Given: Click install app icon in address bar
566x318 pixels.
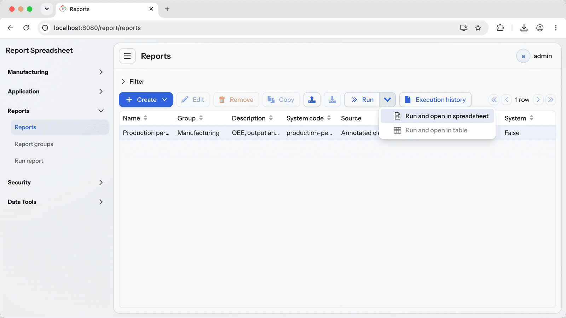Looking at the screenshot, I should pyautogui.click(x=464, y=28).
